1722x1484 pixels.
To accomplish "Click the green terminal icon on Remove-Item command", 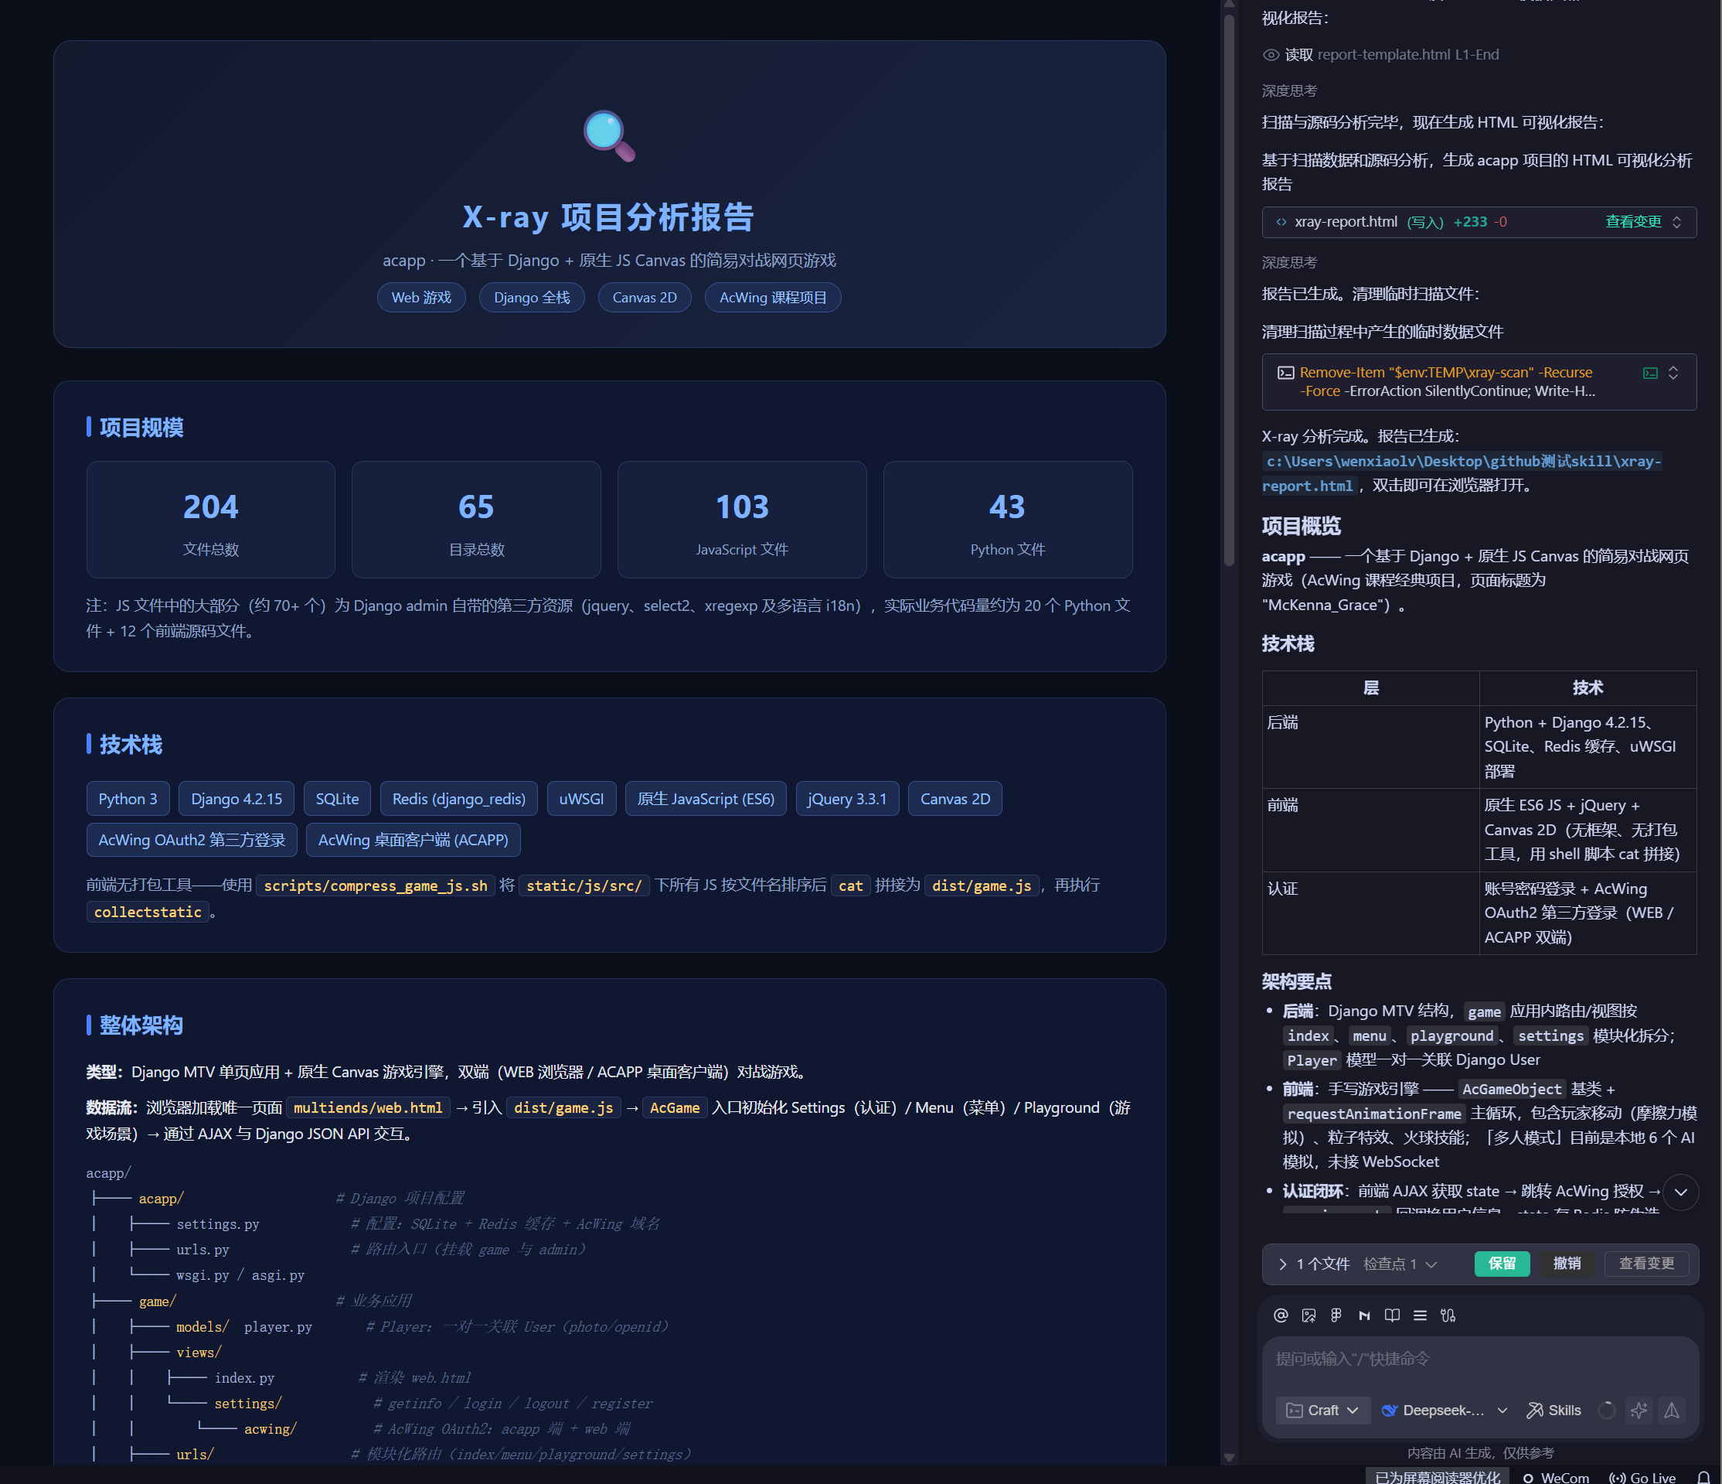I will click(1651, 373).
